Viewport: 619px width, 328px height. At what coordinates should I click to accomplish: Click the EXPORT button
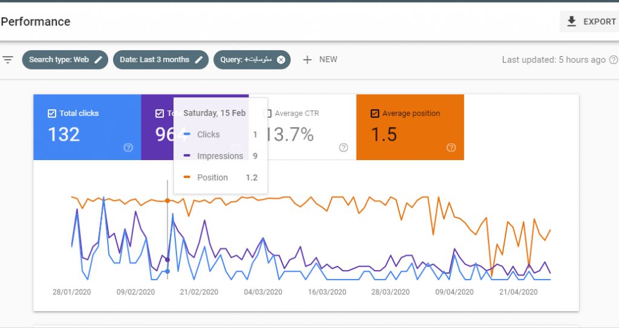pyautogui.click(x=589, y=22)
